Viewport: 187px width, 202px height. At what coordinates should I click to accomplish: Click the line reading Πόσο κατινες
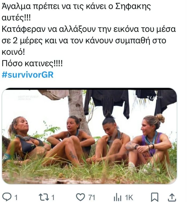coord(32,63)
